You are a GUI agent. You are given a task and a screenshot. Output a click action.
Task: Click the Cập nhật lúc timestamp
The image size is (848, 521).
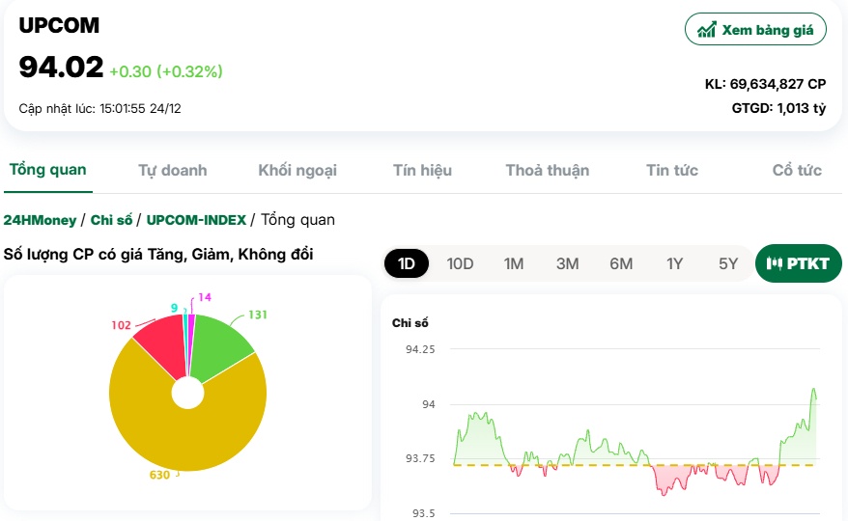[x=100, y=109]
